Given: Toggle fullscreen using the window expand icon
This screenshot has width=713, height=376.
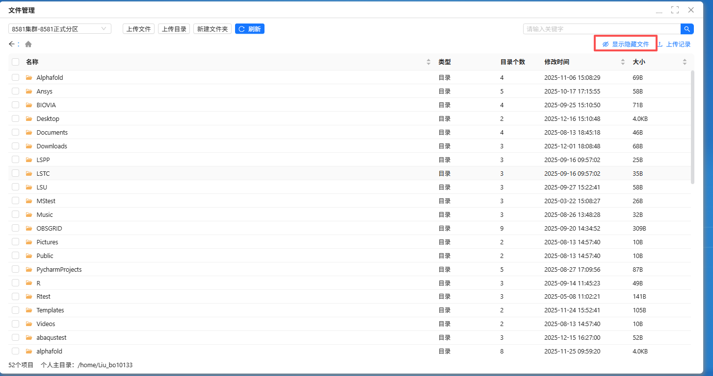Looking at the screenshot, I should tap(675, 10).
